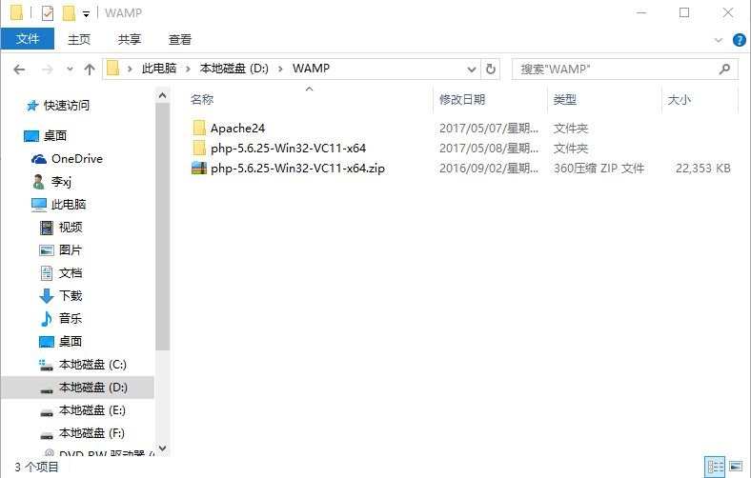Select the Apache24 folder icon
This screenshot has height=478, width=751.
[199, 128]
